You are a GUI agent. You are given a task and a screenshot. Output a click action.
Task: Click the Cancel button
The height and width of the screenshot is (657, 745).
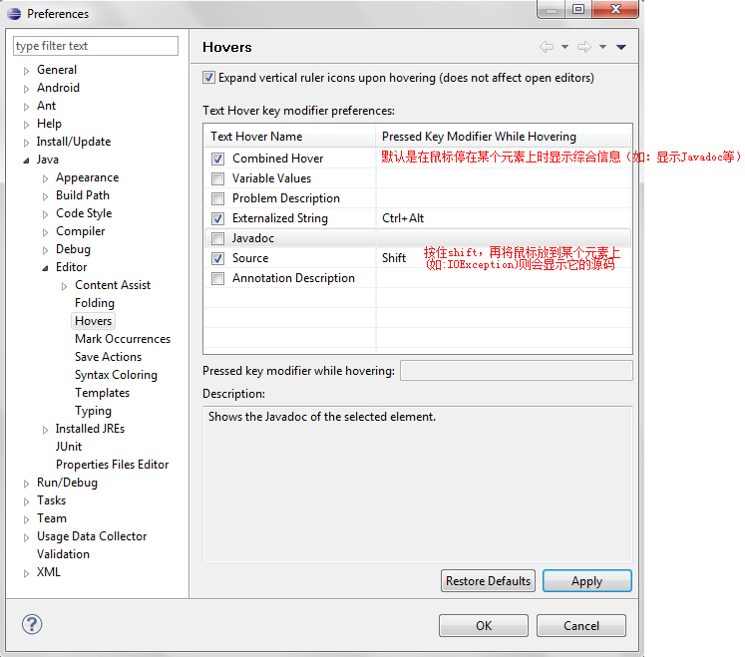point(581,626)
